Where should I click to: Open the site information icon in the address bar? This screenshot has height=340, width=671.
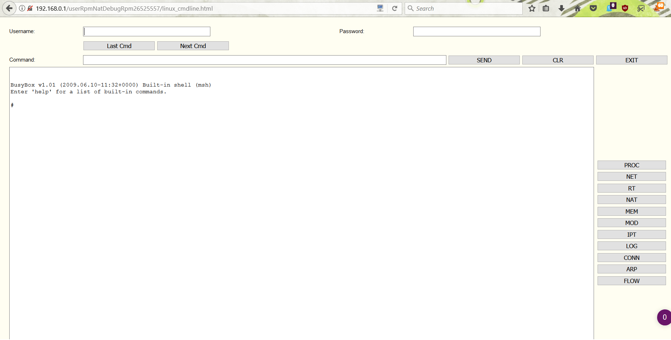[x=22, y=8]
